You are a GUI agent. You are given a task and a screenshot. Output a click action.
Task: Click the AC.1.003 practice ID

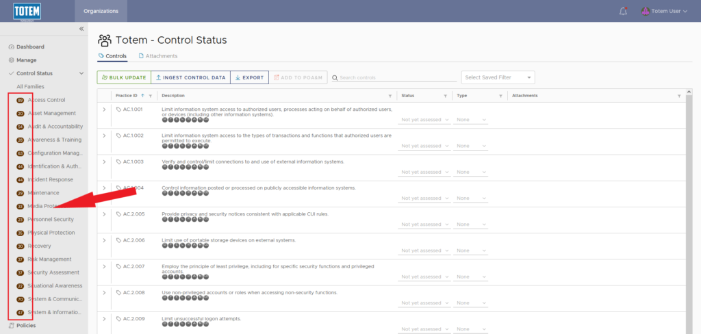(133, 162)
